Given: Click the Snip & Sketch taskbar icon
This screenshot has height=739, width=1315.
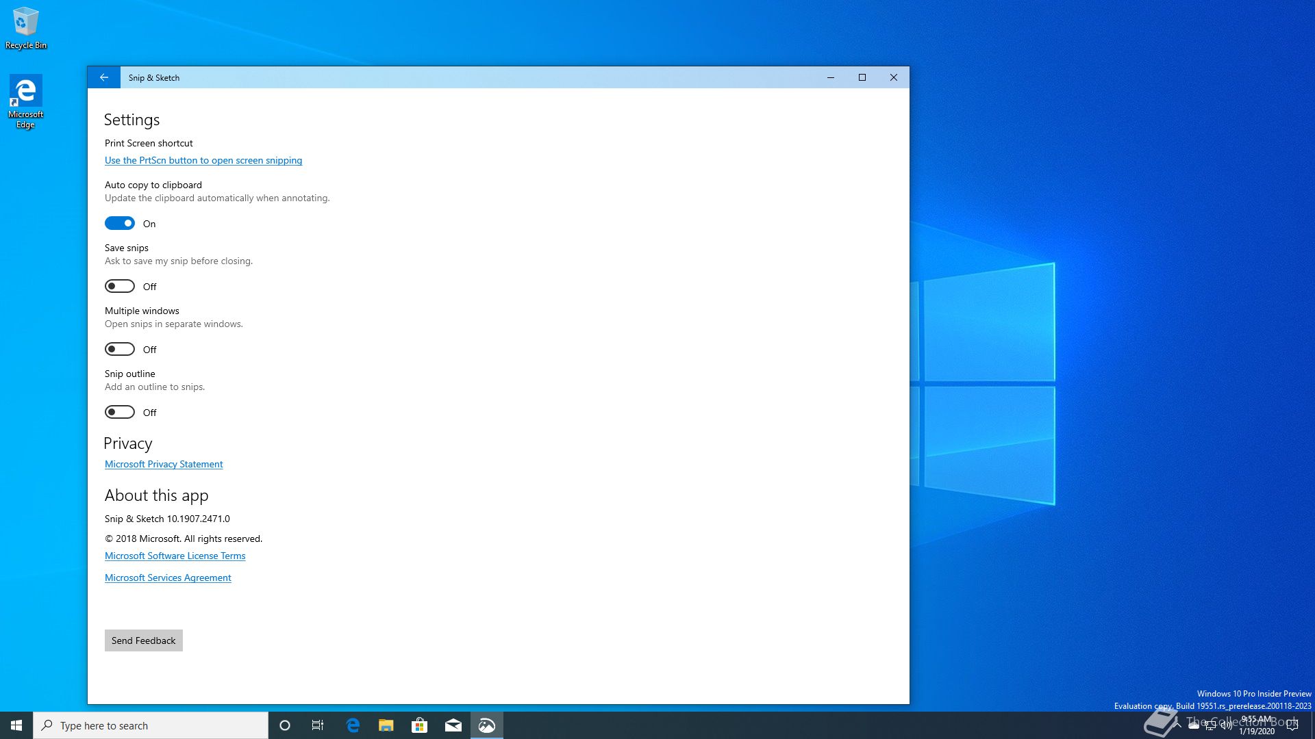Looking at the screenshot, I should 487,725.
